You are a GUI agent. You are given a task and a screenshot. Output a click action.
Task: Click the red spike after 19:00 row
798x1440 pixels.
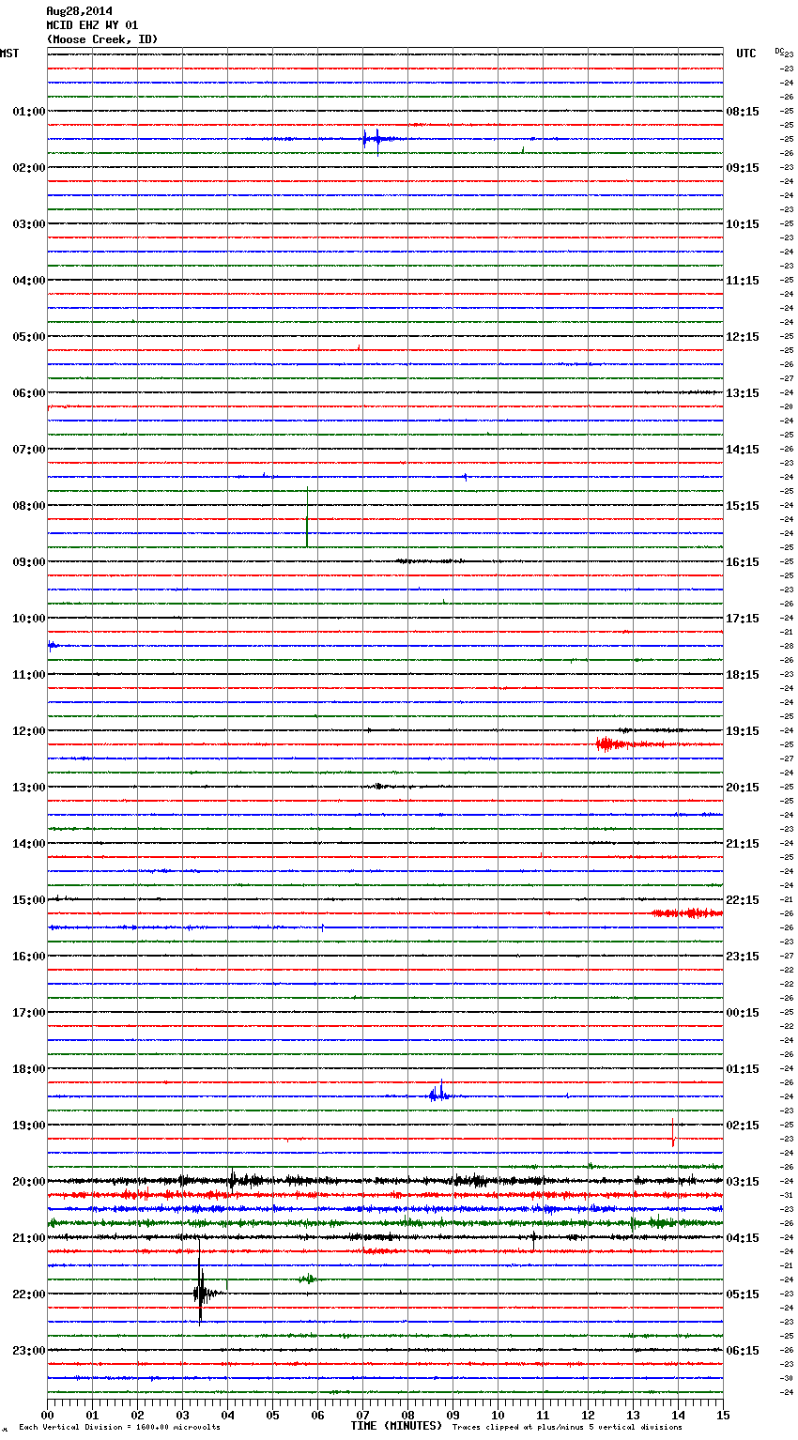tap(673, 1134)
